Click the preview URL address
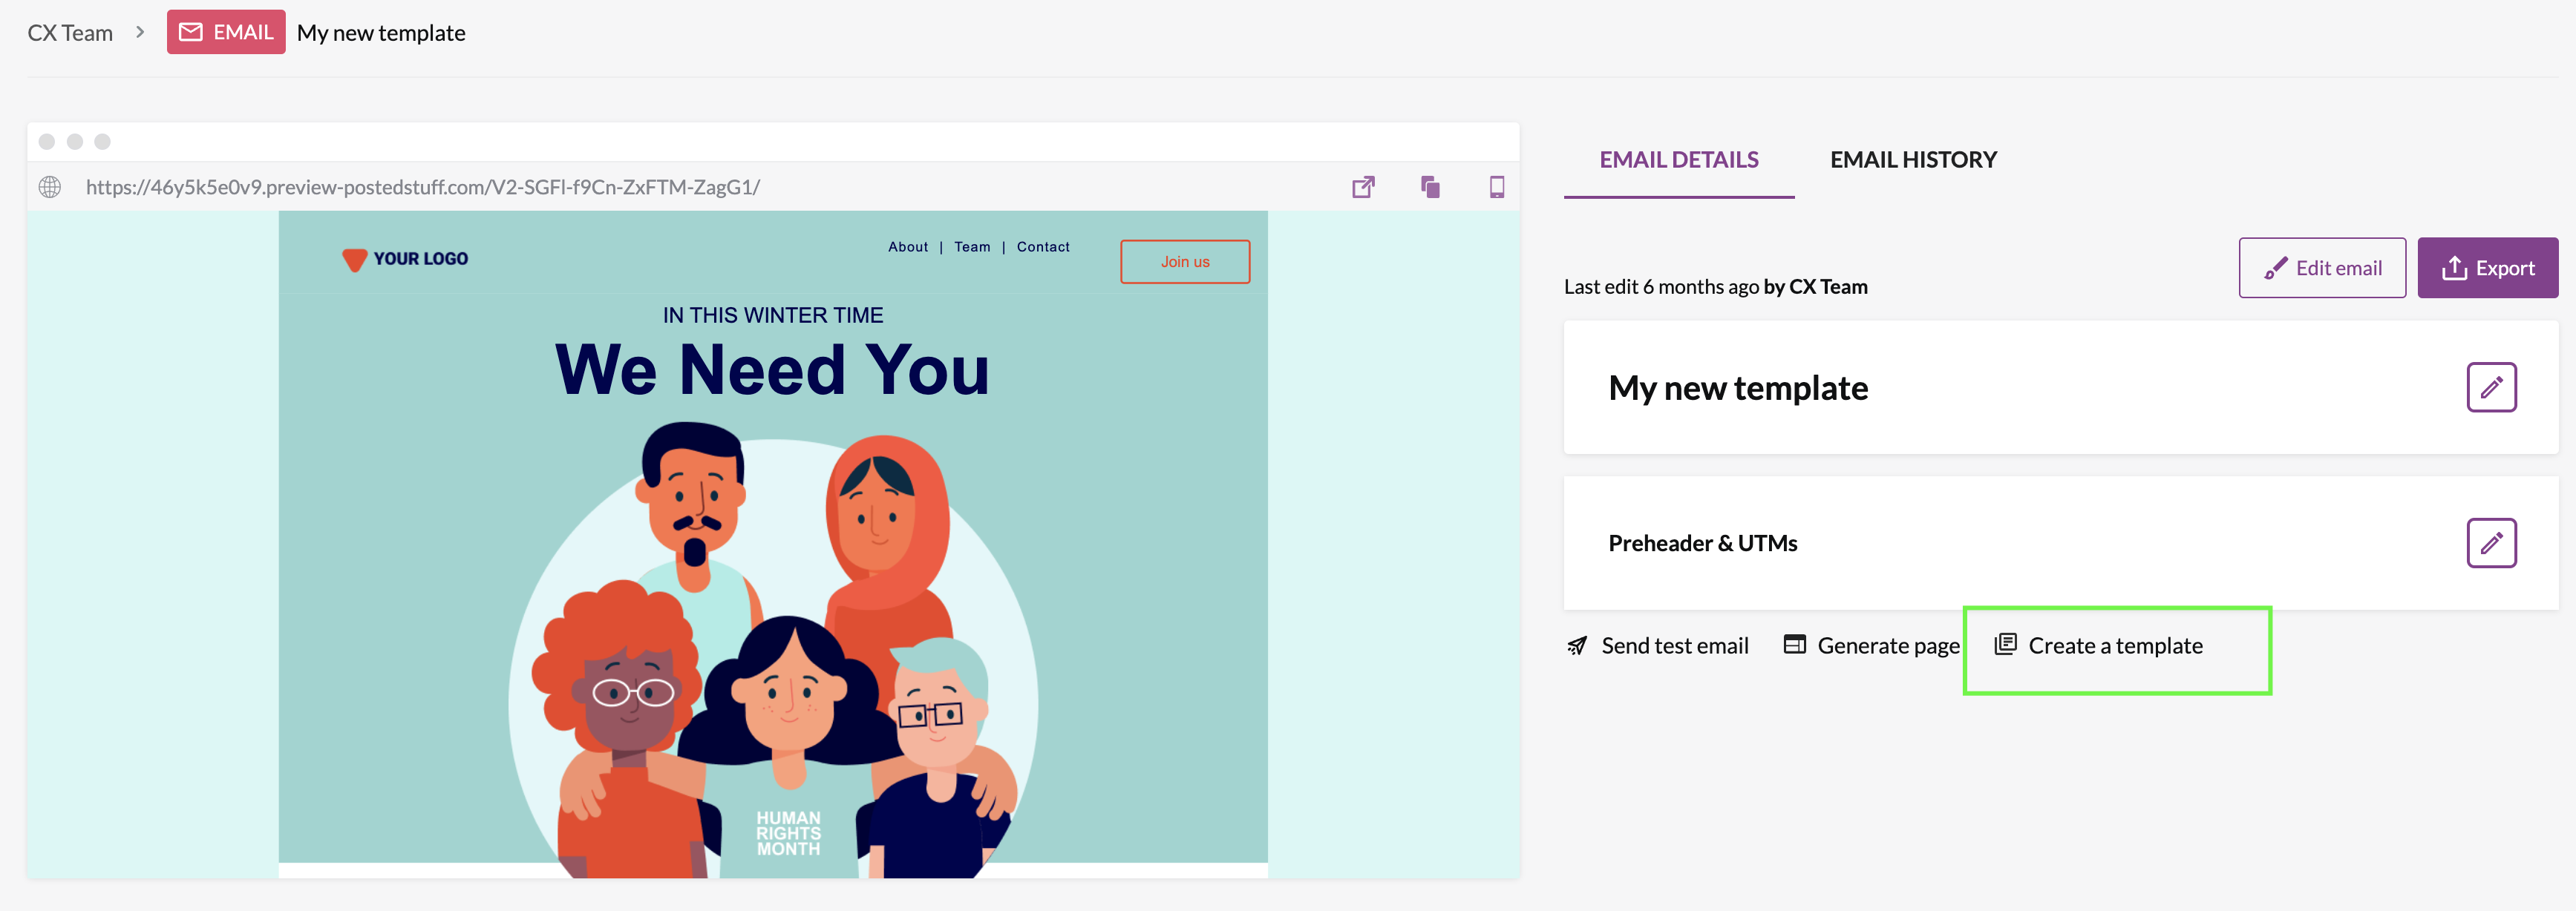Screen dimensions: 2576x911 423,187
